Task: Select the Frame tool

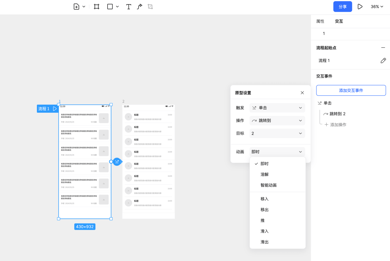Action: 97,6
